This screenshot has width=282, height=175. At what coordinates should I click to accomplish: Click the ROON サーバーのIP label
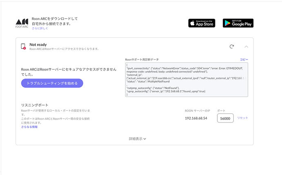197,111
